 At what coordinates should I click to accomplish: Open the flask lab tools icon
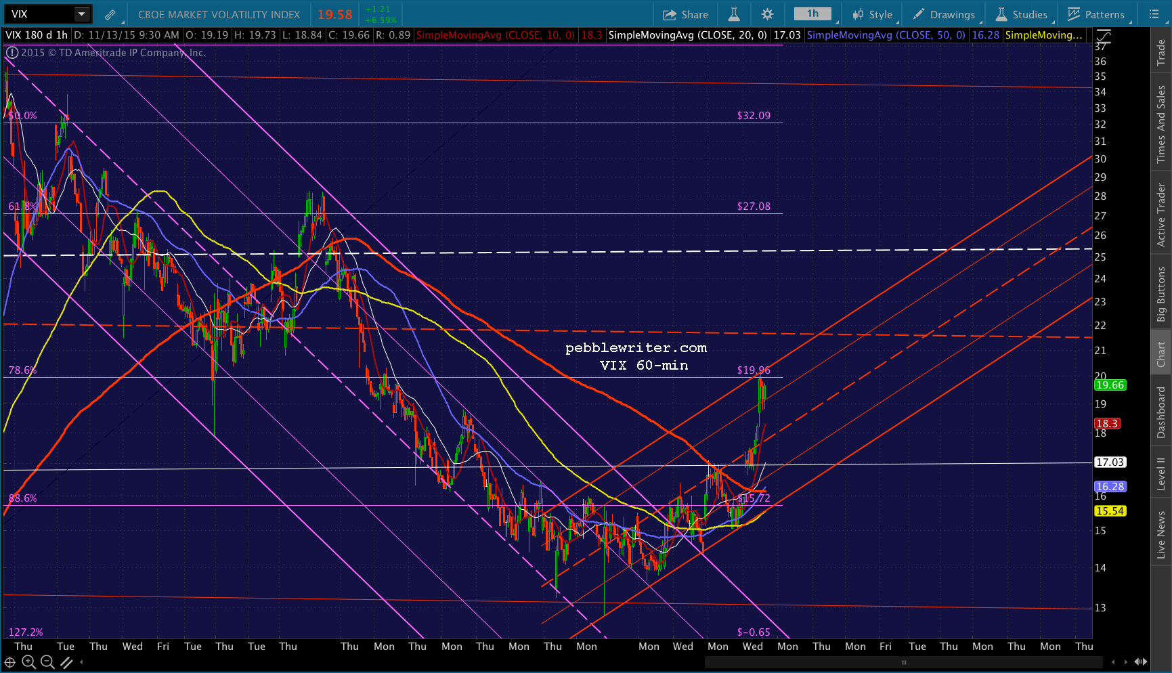coord(734,14)
